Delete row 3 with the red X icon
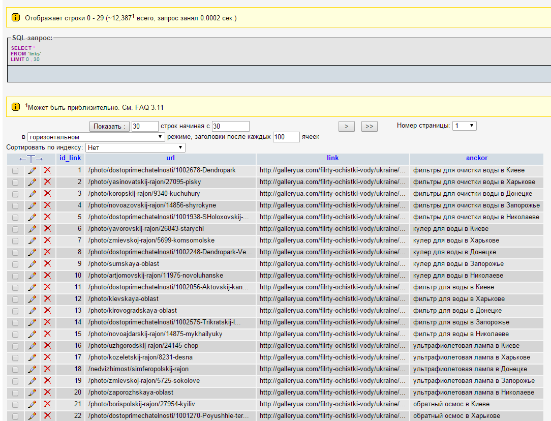 tap(47, 194)
